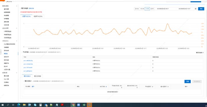Select the last 15 minutes time range
Screen dimensions: 207x107
pyautogui.click(x=137, y=9)
